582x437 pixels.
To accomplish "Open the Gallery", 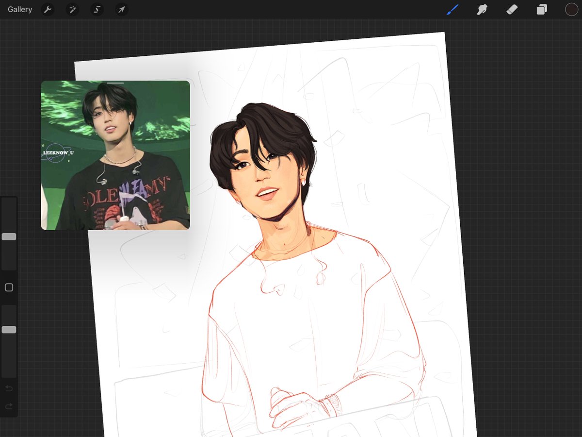I will [x=20, y=9].
